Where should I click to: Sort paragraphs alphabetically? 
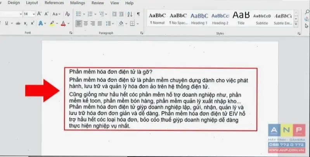130,14
